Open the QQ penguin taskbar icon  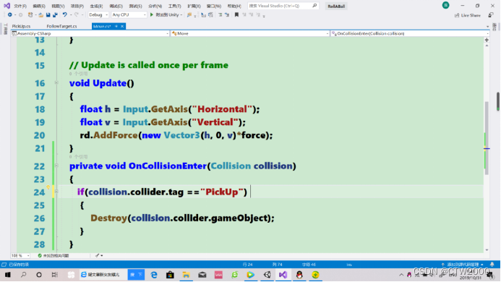click(299, 275)
